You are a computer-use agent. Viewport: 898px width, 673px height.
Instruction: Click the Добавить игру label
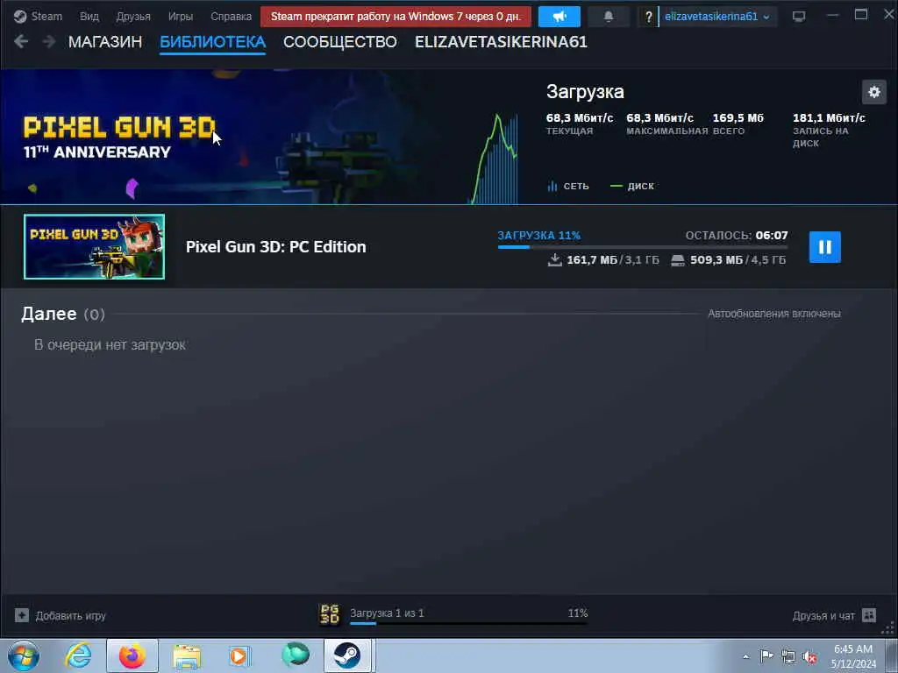click(x=70, y=616)
